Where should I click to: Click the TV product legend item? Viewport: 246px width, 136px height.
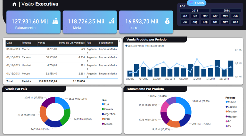[x=228, y=126]
